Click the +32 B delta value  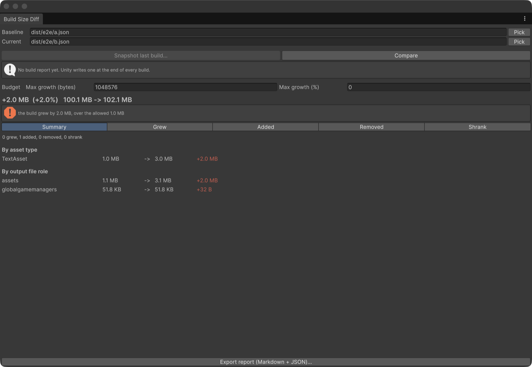click(204, 189)
